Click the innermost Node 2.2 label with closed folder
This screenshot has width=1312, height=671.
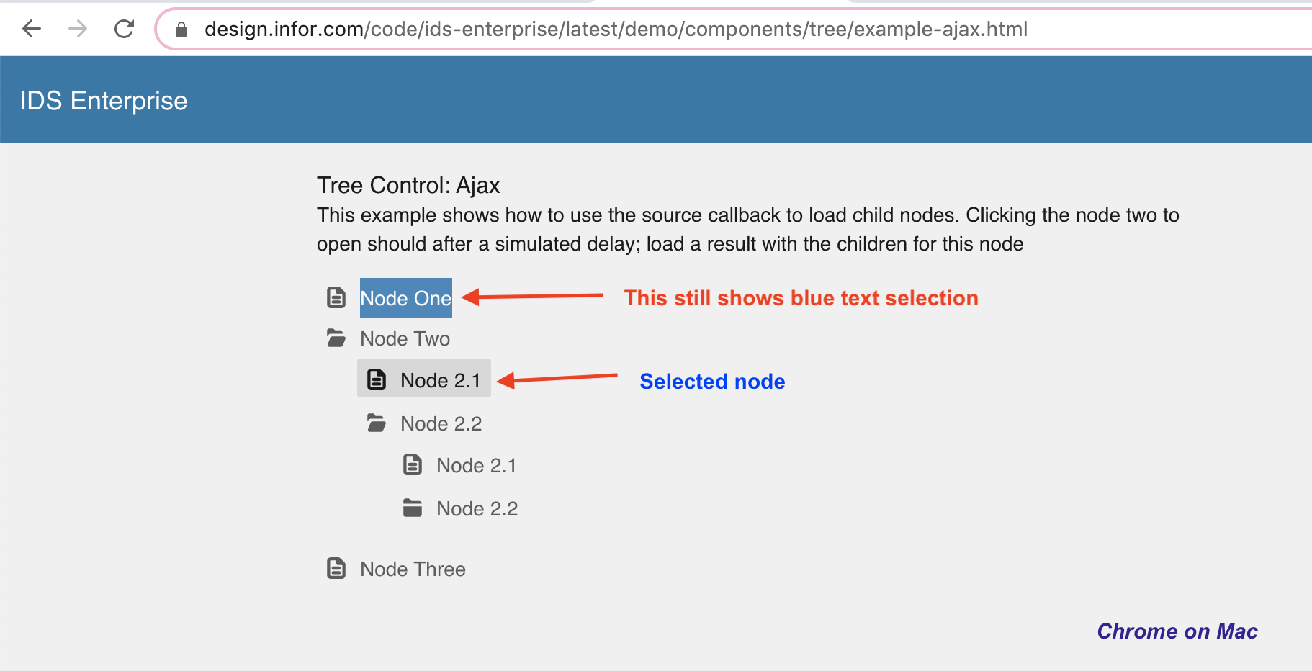477,508
